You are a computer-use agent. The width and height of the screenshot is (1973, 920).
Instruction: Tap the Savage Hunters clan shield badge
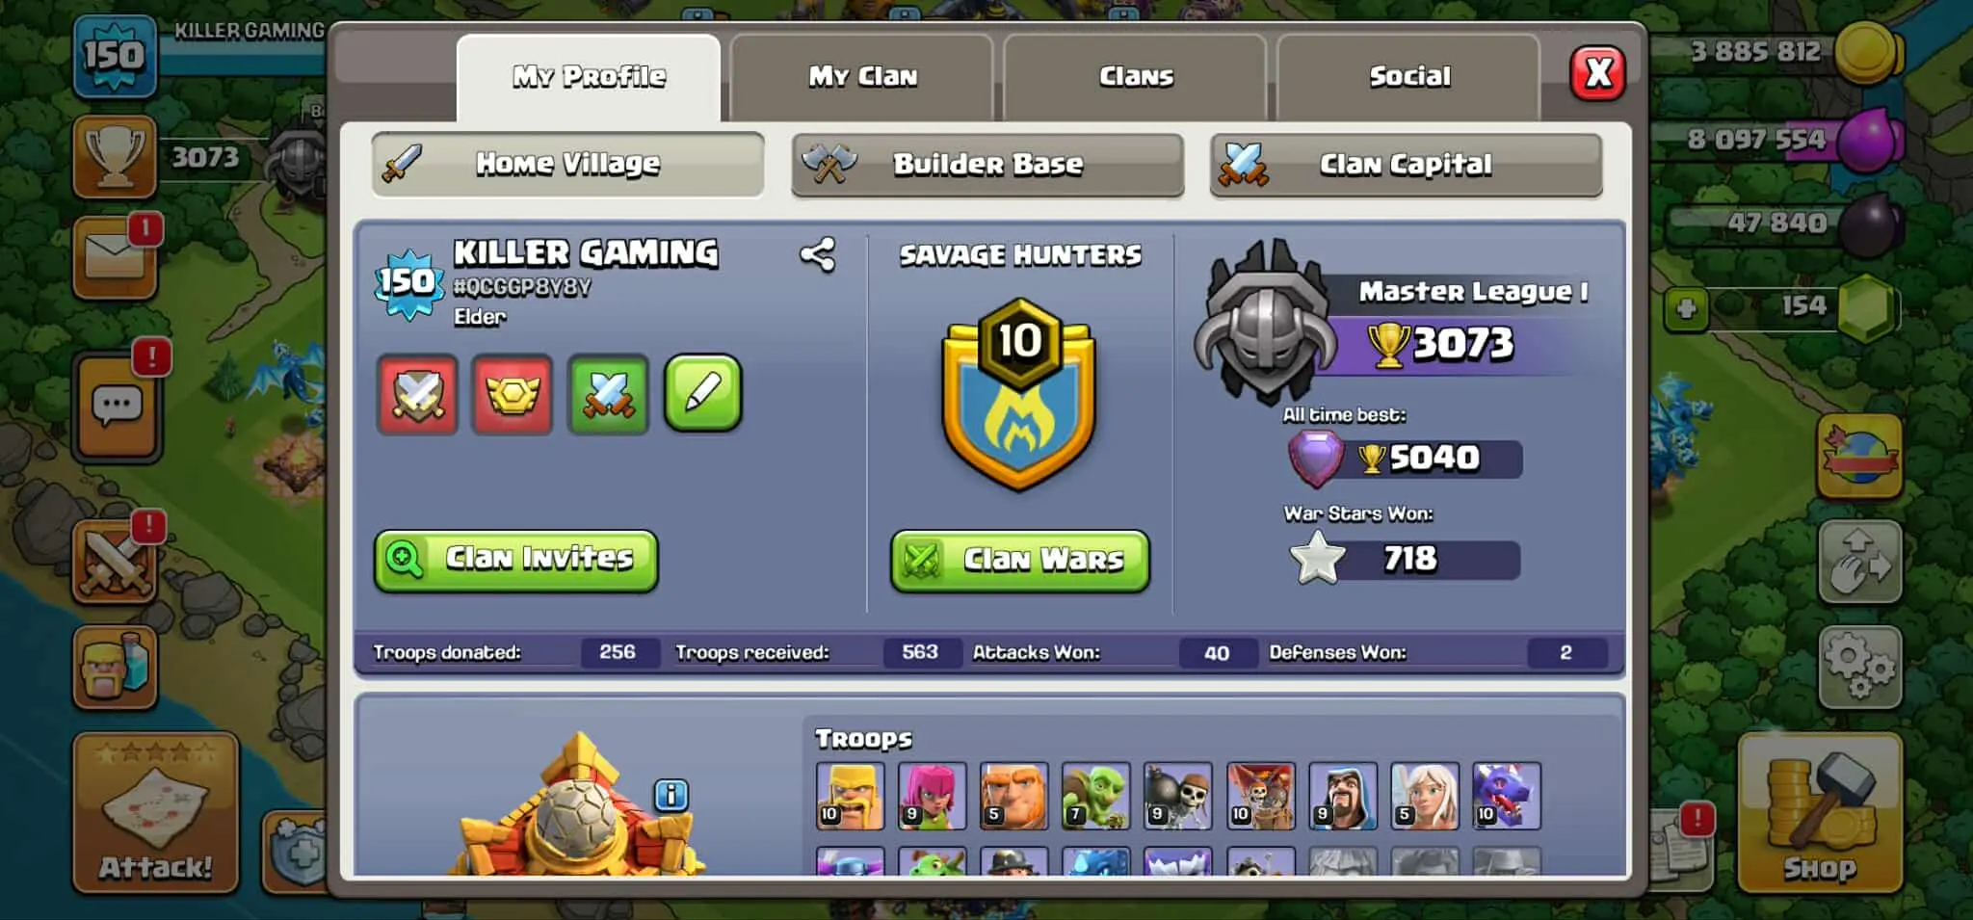(1019, 393)
